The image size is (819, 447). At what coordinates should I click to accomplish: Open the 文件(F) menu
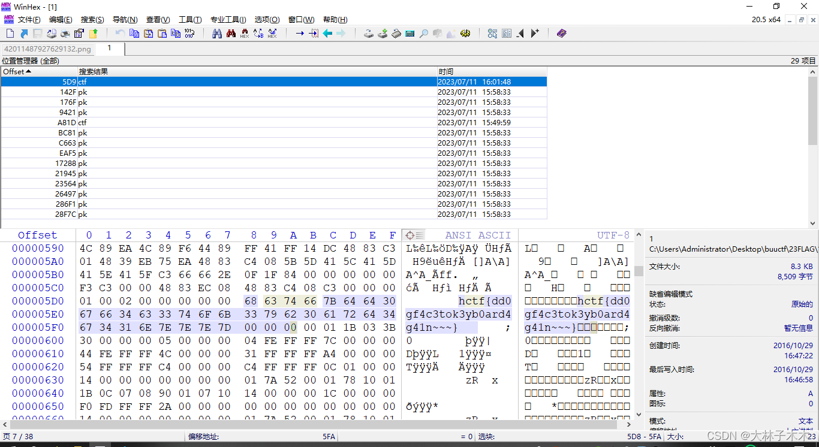[x=29, y=20]
